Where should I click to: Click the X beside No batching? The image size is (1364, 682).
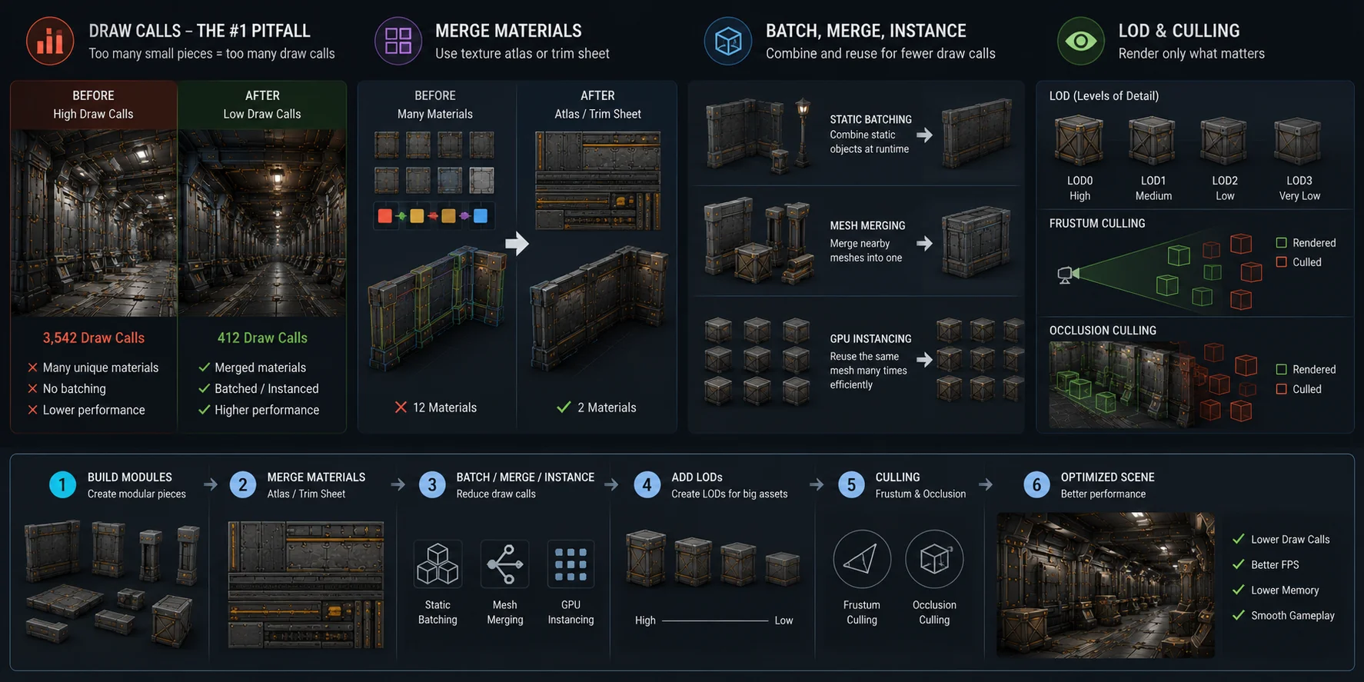point(32,389)
